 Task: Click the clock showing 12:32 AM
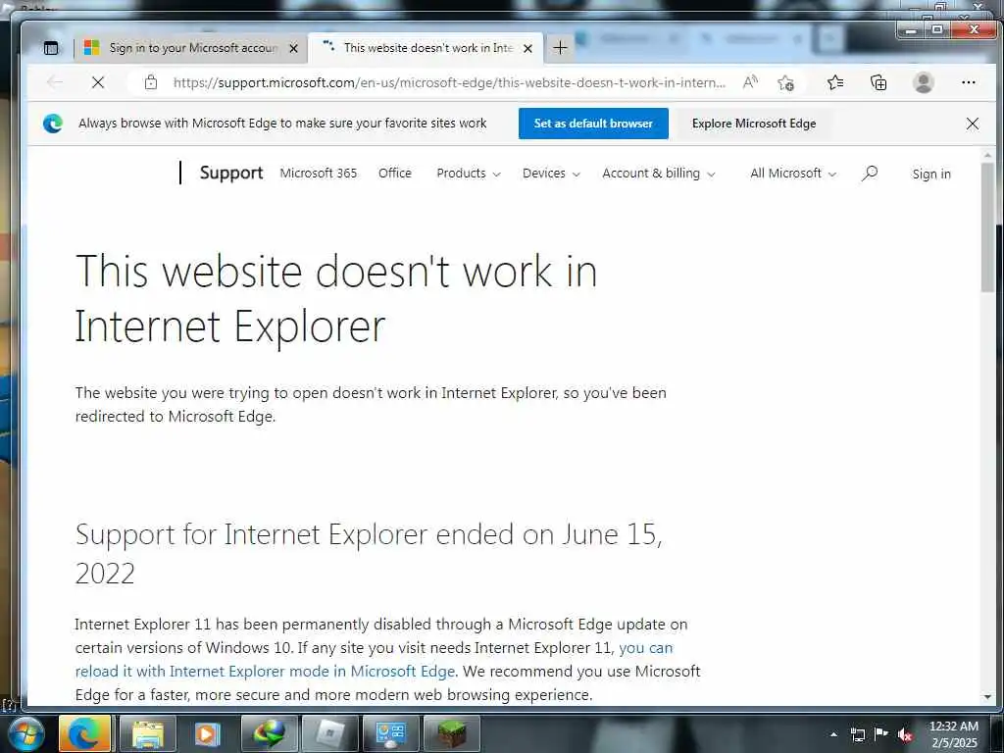[953, 733]
